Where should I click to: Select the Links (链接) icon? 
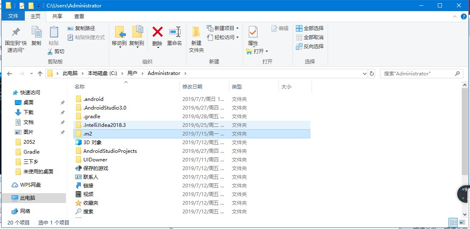click(x=78, y=186)
